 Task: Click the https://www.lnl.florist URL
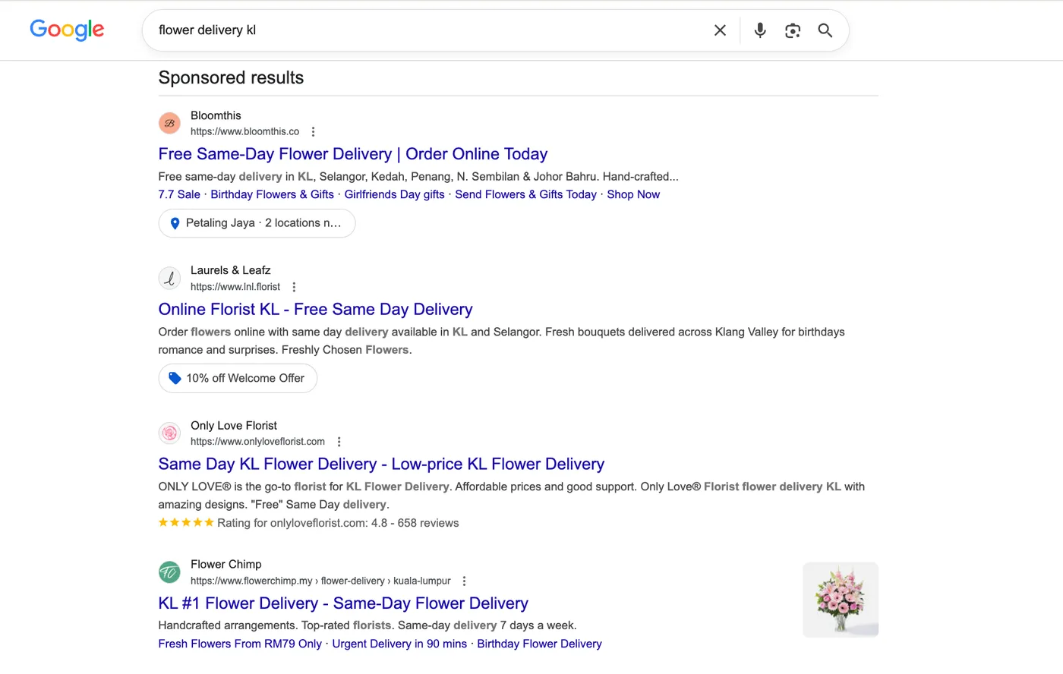[x=235, y=287]
